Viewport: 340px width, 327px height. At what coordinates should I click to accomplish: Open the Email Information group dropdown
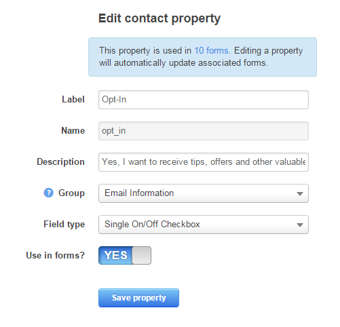click(204, 193)
